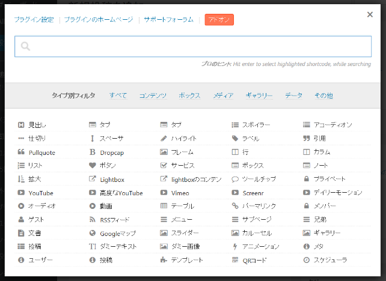Click the プライベート lock icon
This screenshot has height=281, width=386.
(x=307, y=179)
